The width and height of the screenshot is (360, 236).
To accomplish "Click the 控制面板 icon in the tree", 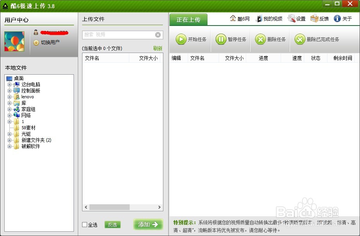I will pyautogui.click(x=17, y=91).
